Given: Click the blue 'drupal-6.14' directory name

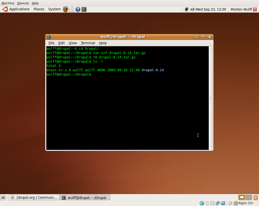Looking at the screenshot, I should [153, 70].
